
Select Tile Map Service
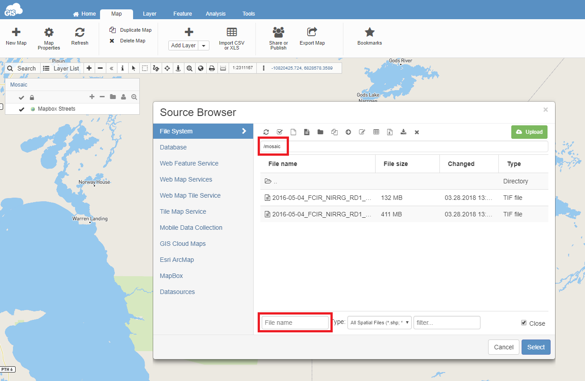183,211
